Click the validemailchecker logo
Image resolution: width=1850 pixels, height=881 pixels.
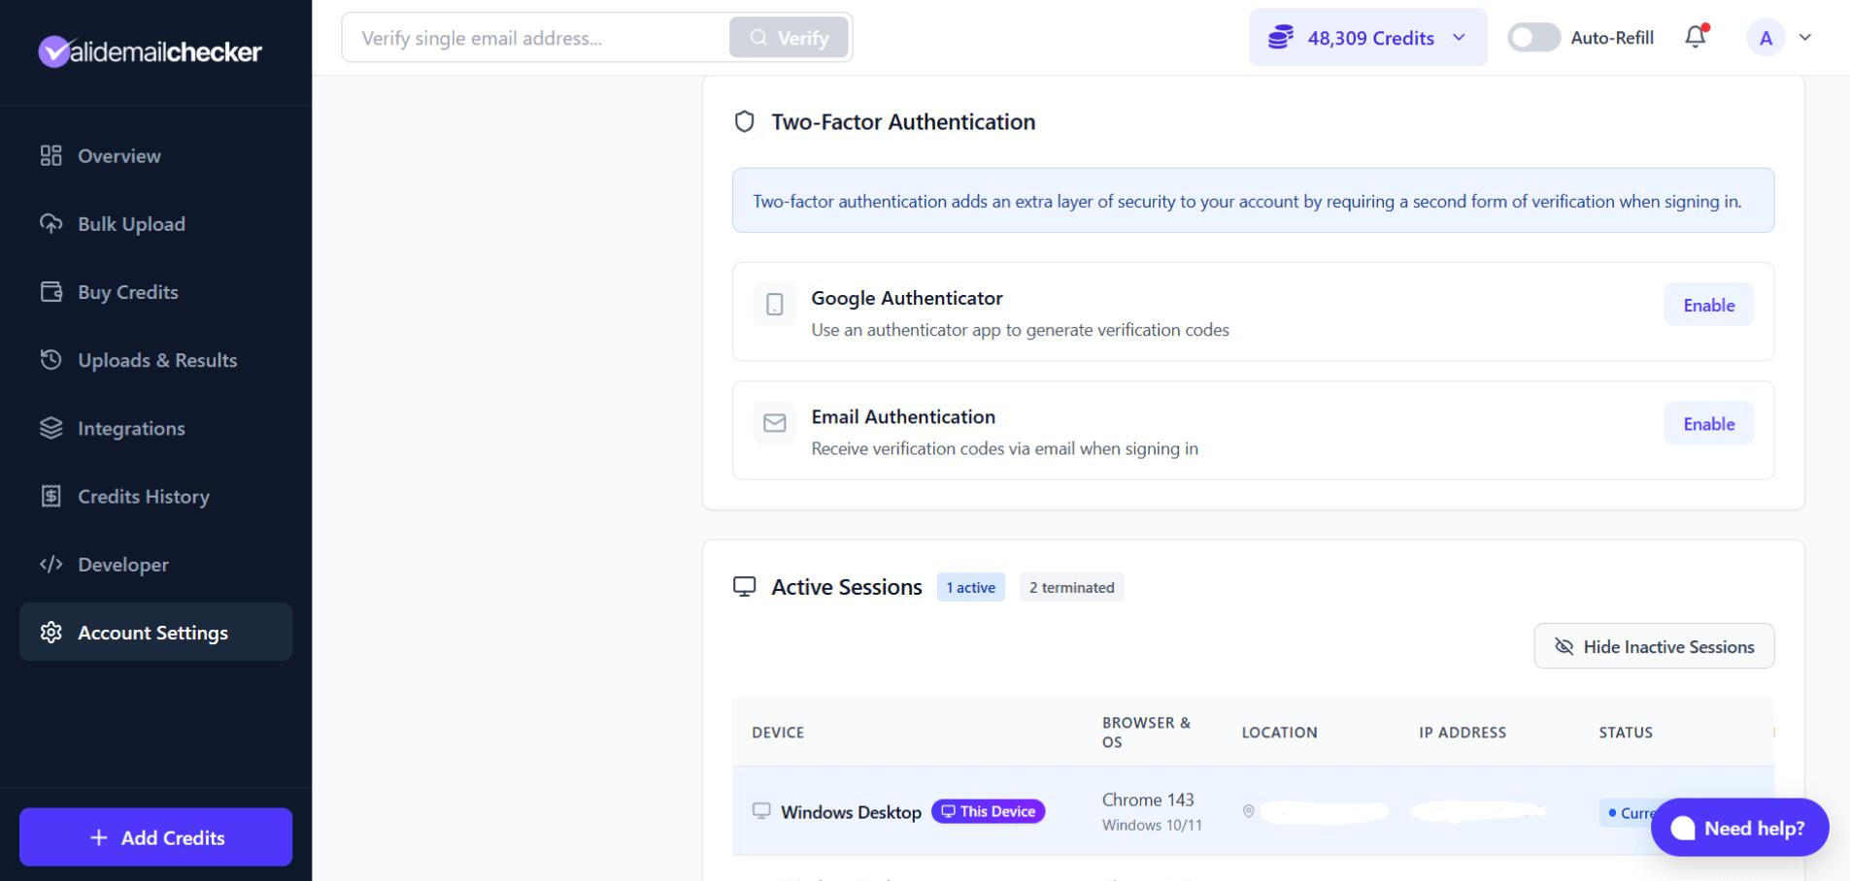point(150,51)
